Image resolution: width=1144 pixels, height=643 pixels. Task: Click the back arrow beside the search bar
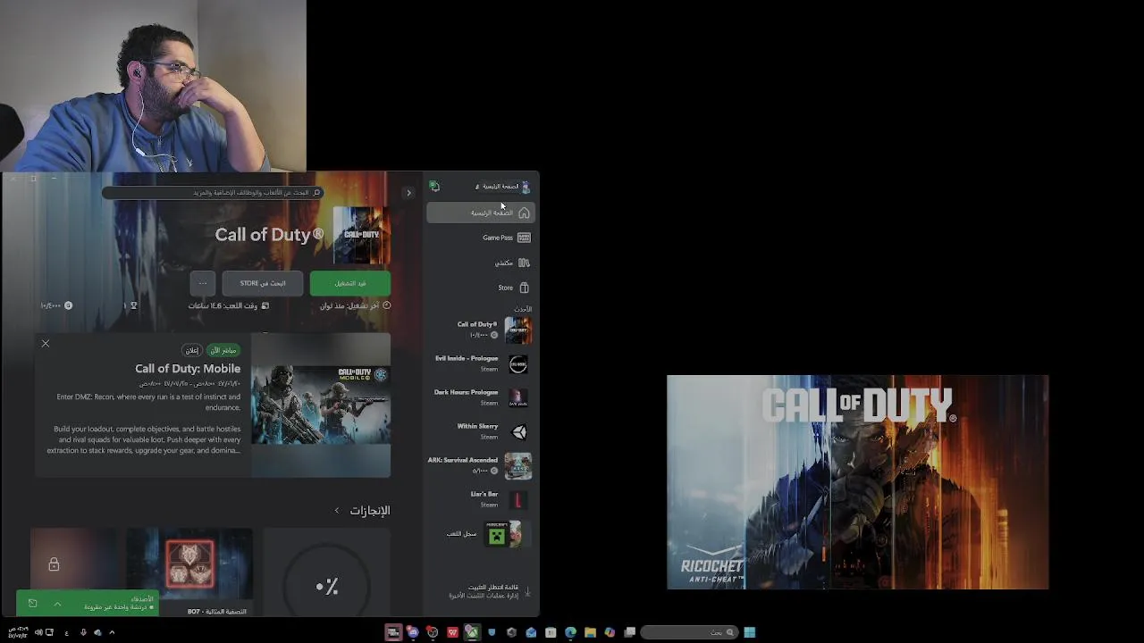408,193
